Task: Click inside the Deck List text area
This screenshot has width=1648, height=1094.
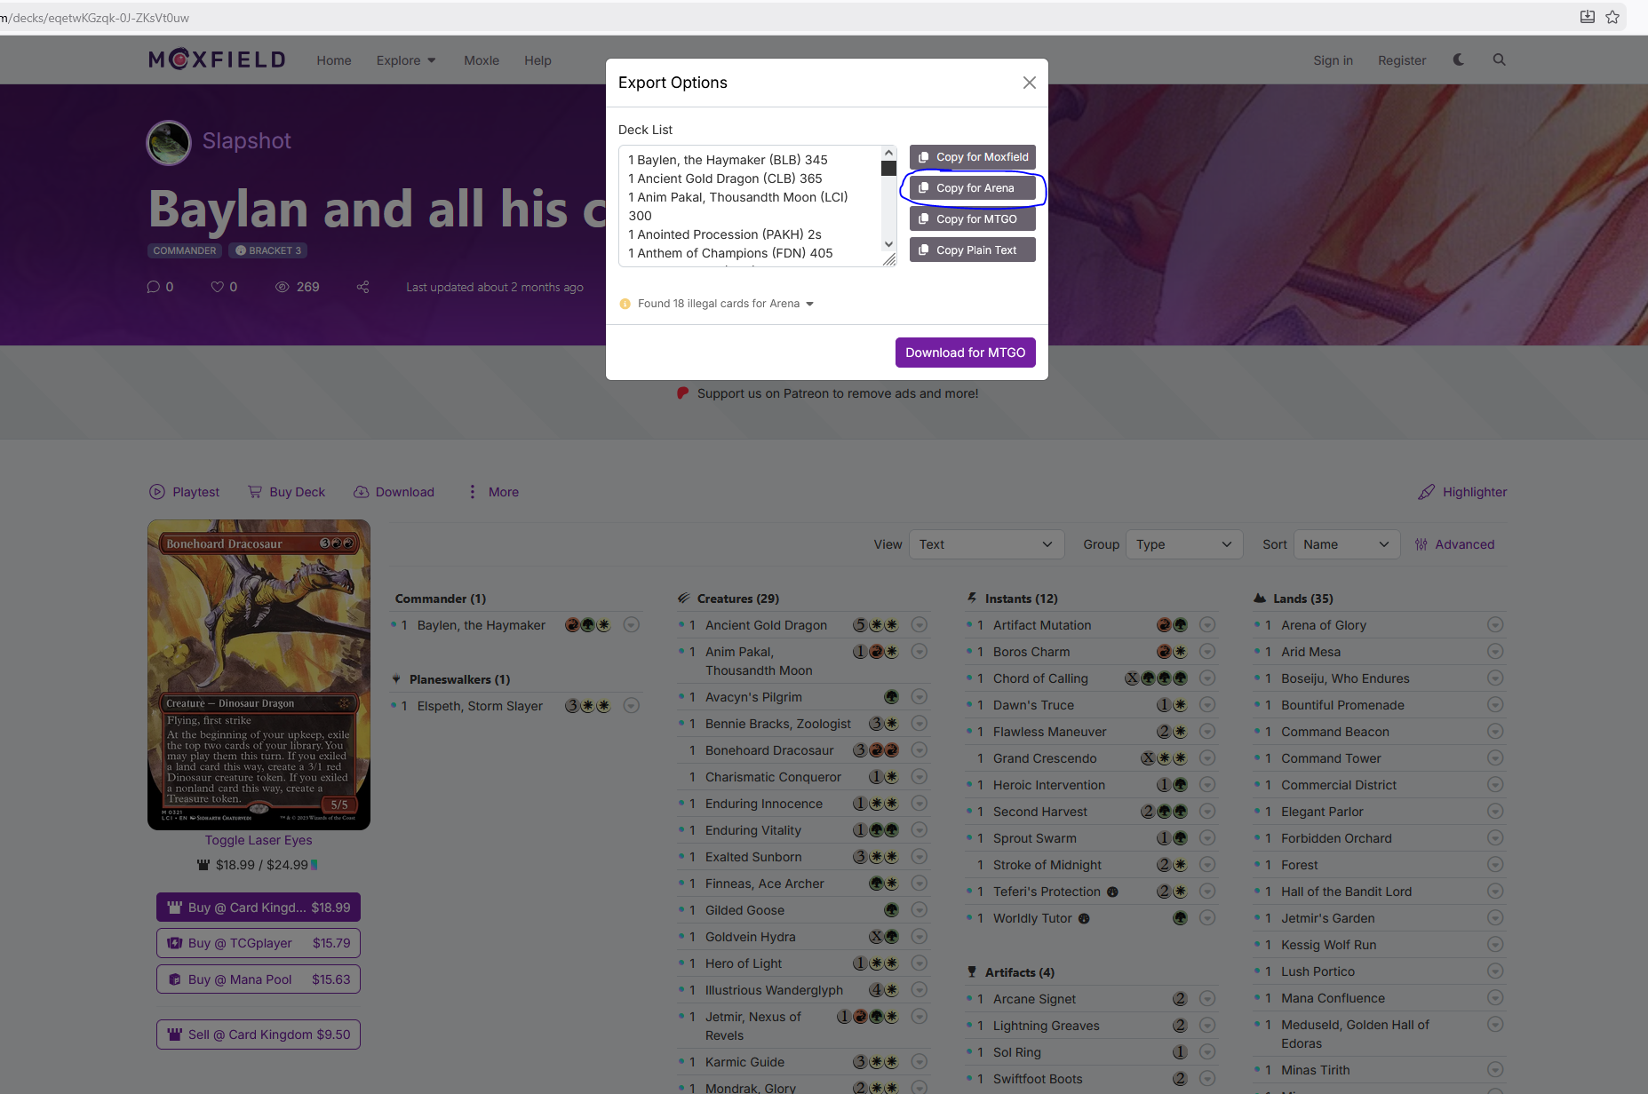Action: (751, 206)
